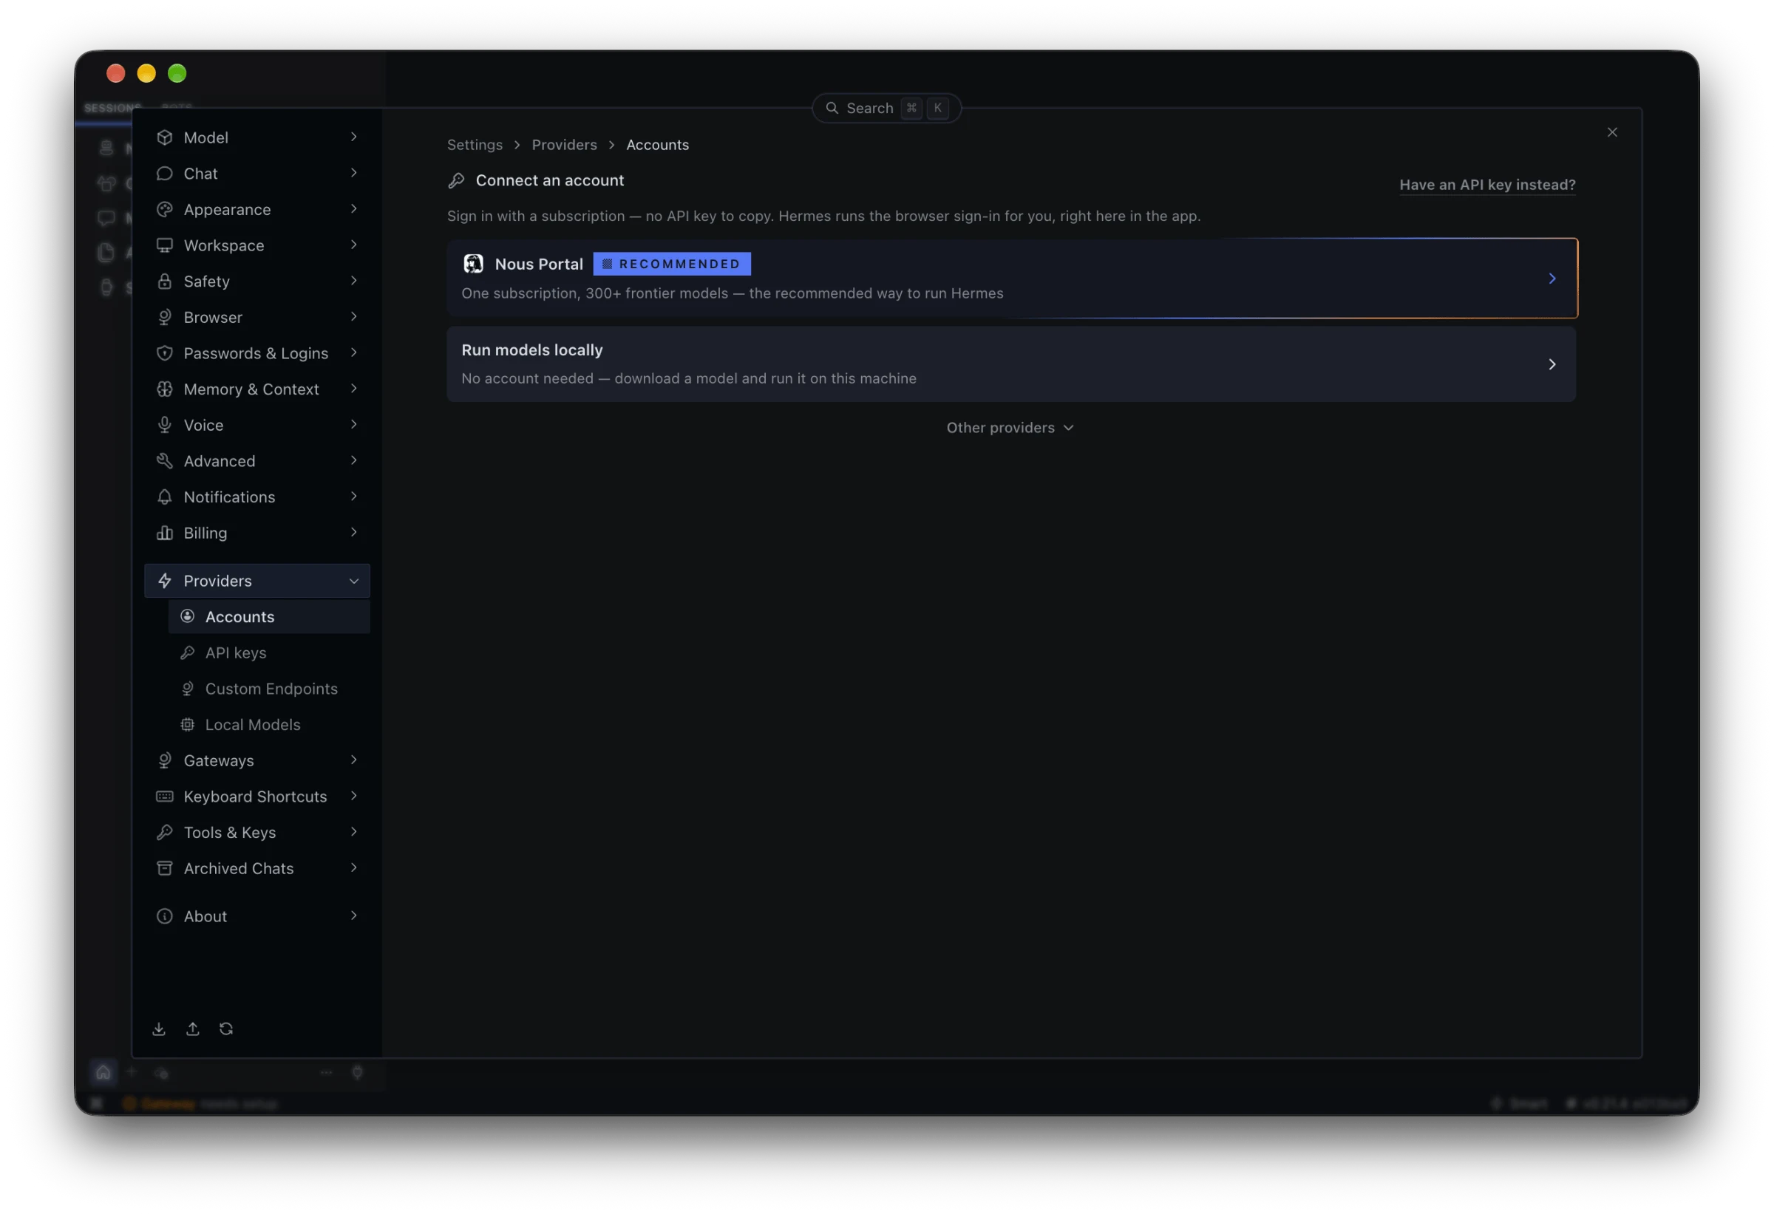The height and width of the screenshot is (1214, 1774).
Task: Open the Run models locally card
Action: tap(1011, 364)
